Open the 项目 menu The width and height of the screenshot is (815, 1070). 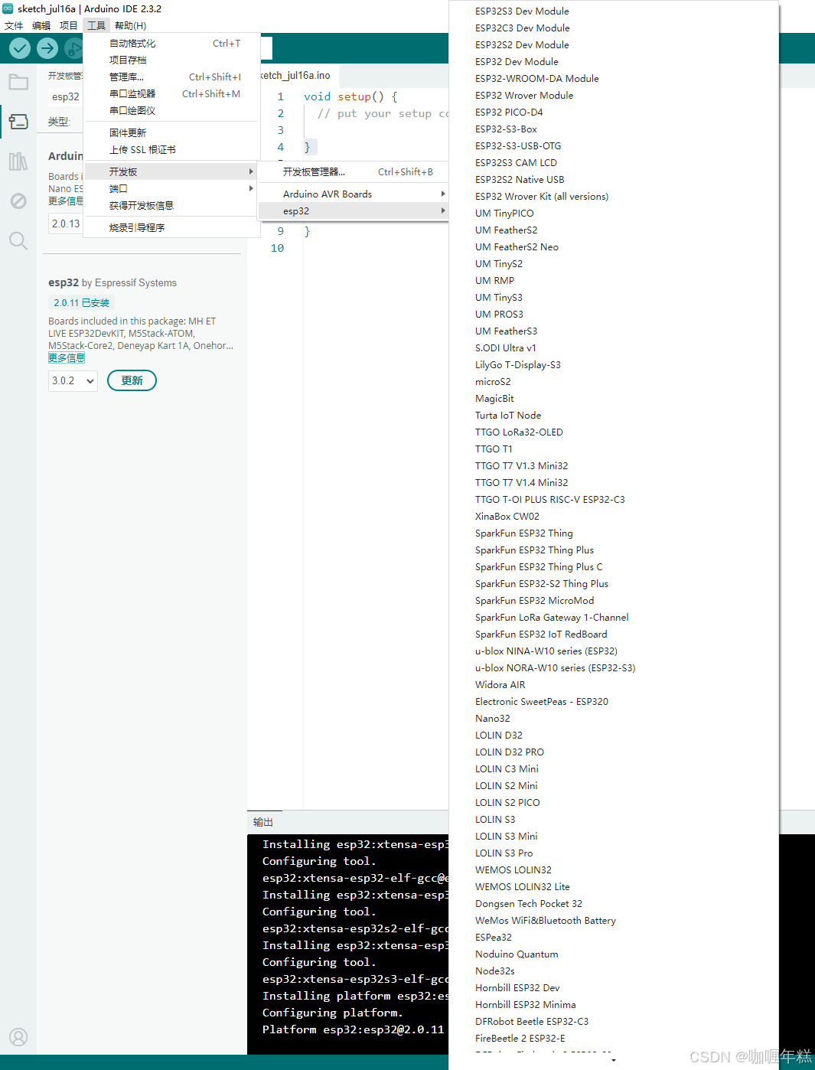[69, 26]
